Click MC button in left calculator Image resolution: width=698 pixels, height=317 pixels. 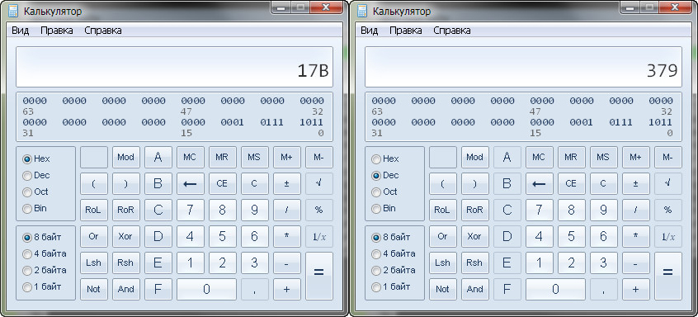point(190,157)
